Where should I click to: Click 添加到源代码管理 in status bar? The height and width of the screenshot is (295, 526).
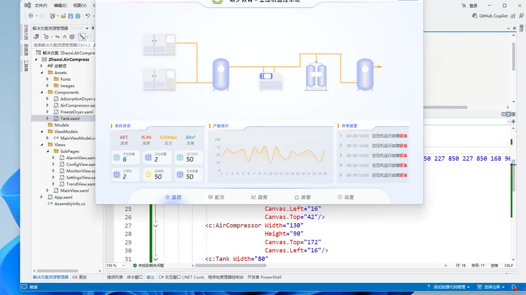(449, 287)
